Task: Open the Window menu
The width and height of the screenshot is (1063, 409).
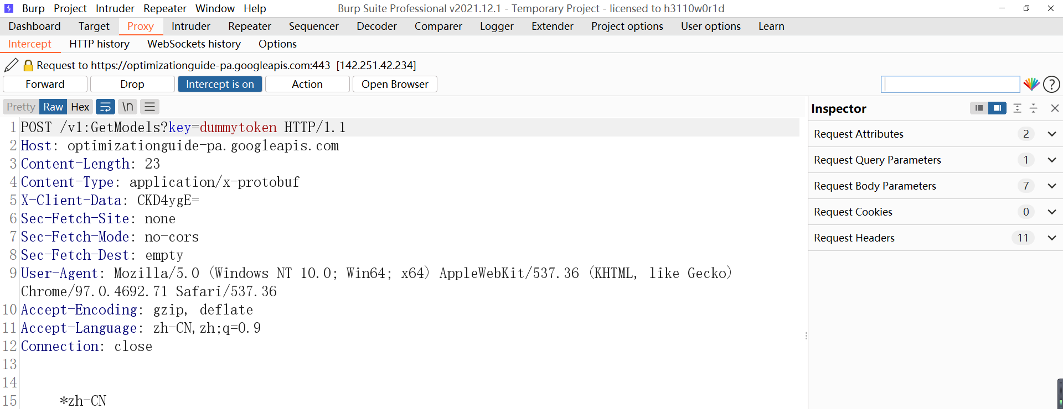Action: (215, 8)
